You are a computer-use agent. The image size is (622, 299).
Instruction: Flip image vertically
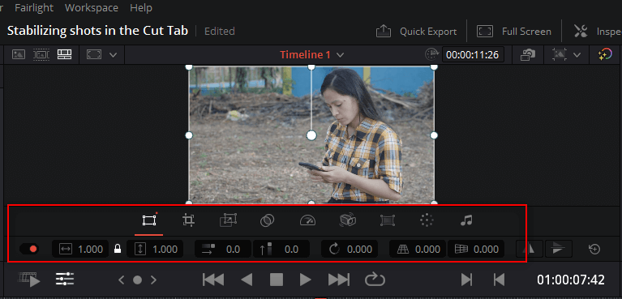(559, 249)
